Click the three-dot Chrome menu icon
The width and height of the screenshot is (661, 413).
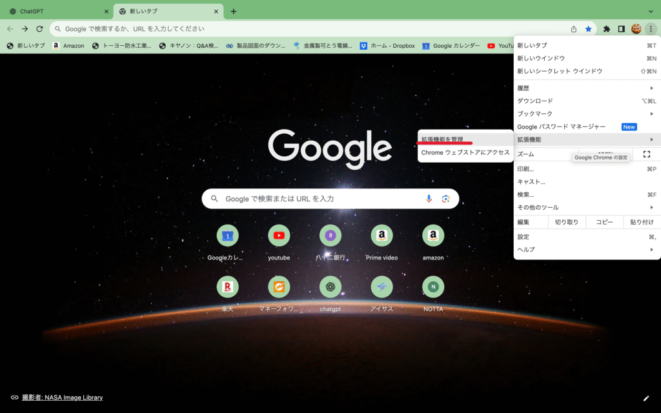[x=651, y=29]
